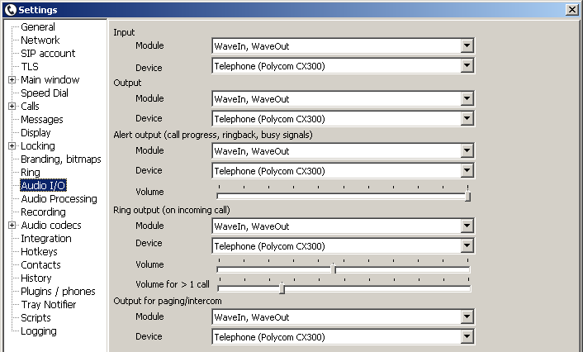Select the Locking settings page
Screen dimensions: 583x352
point(38,146)
